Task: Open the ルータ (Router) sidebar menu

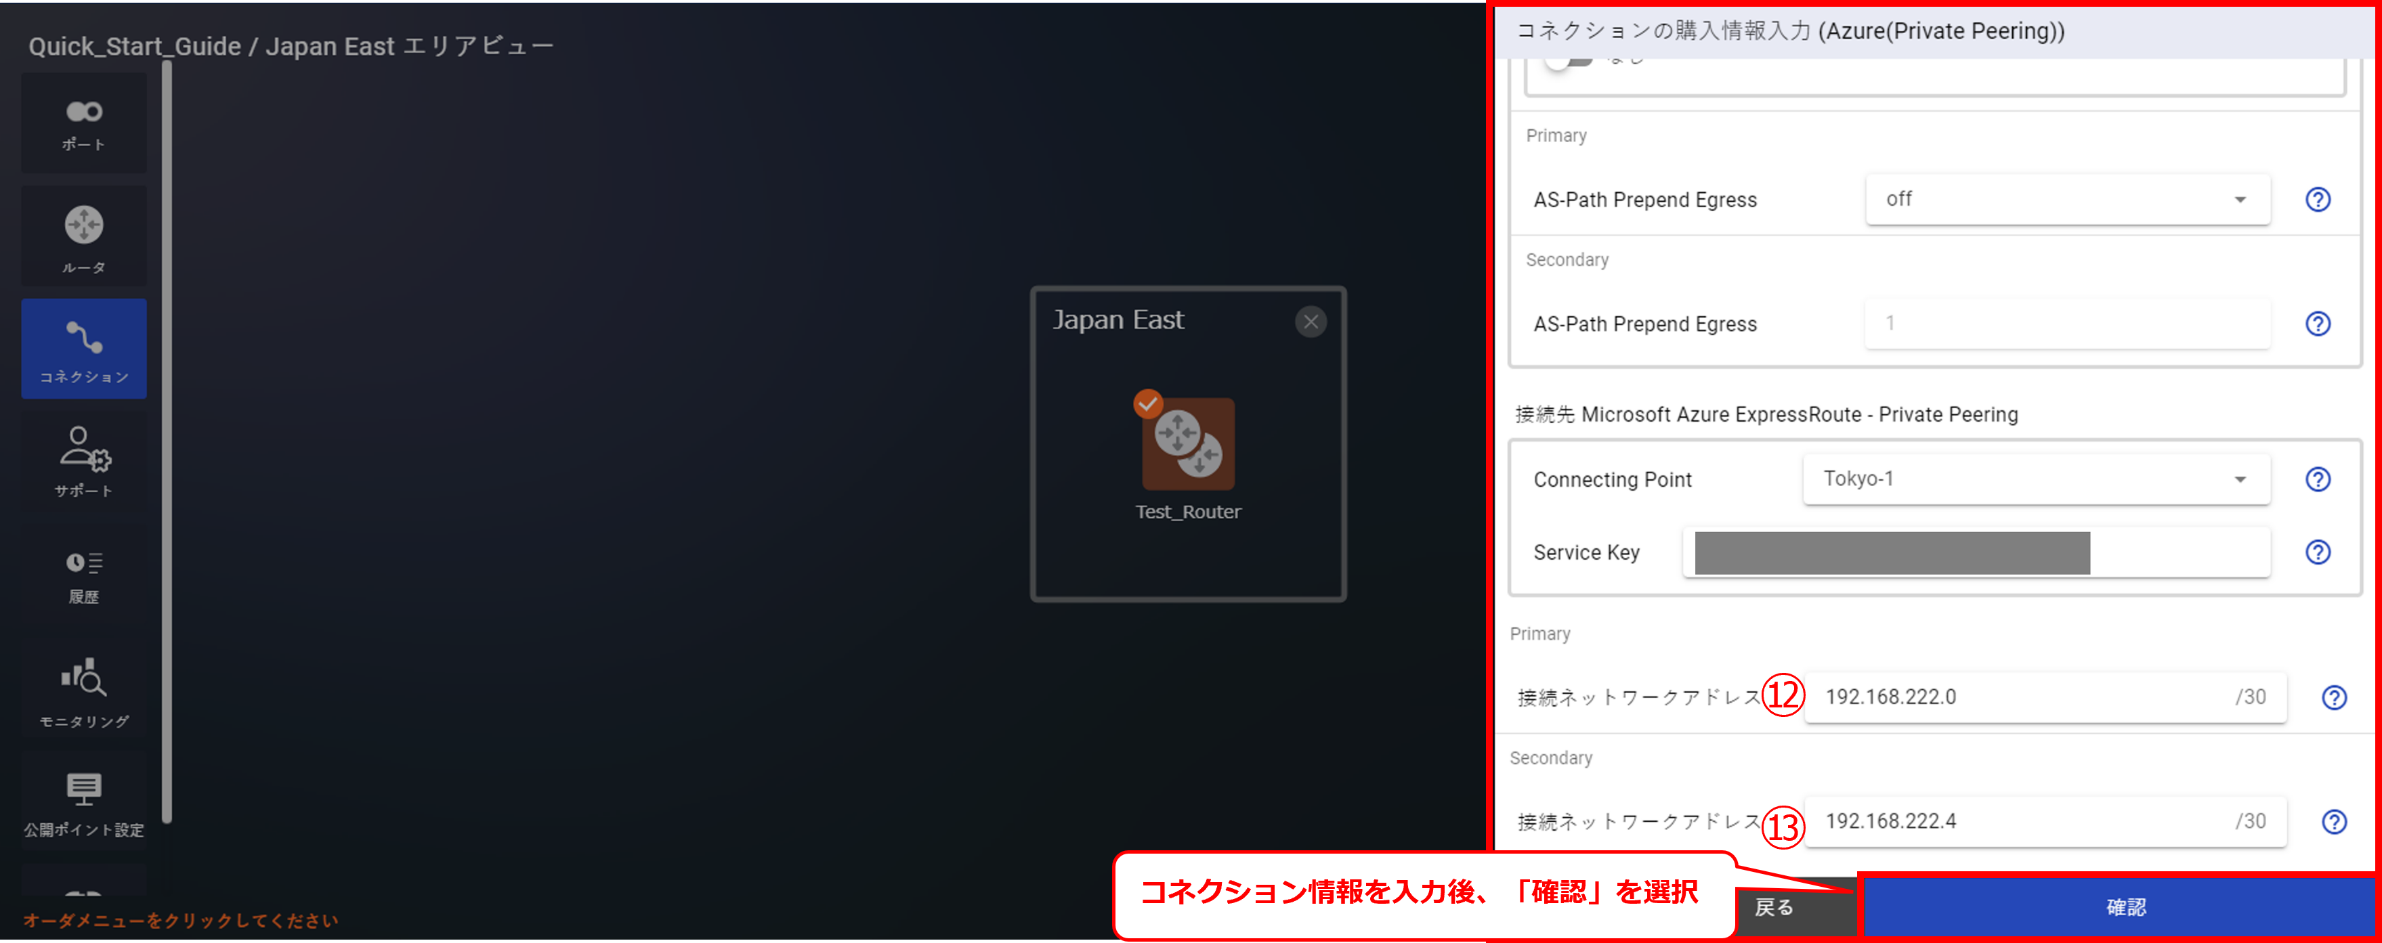Action: pos(84,236)
